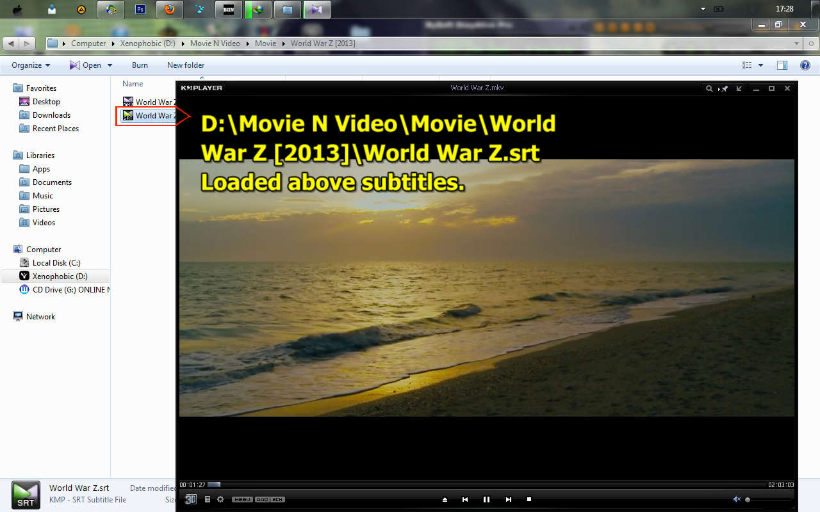Expand the view options dropdown arrow

pos(760,65)
